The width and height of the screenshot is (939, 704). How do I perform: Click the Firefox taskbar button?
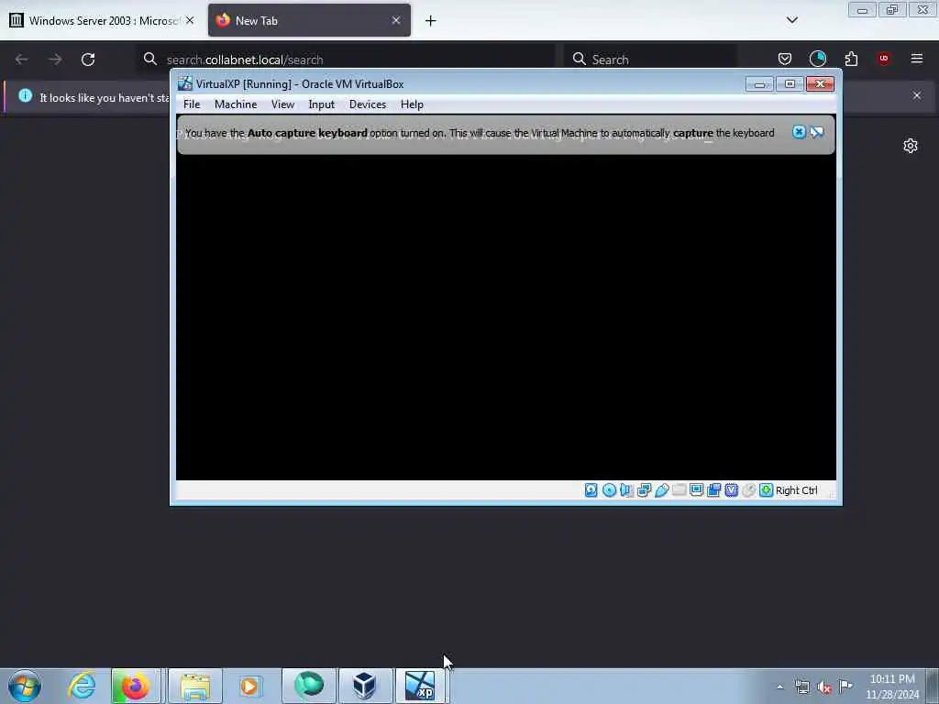(x=136, y=686)
